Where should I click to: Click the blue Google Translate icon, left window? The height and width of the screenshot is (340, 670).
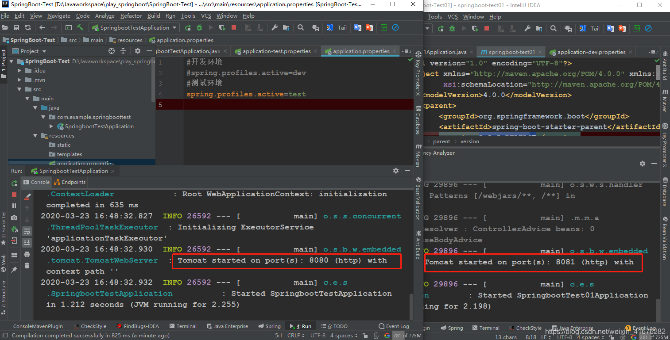coord(357,27)
